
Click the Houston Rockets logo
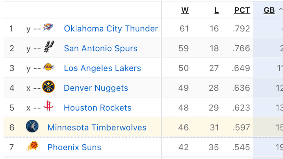(48, 106)
